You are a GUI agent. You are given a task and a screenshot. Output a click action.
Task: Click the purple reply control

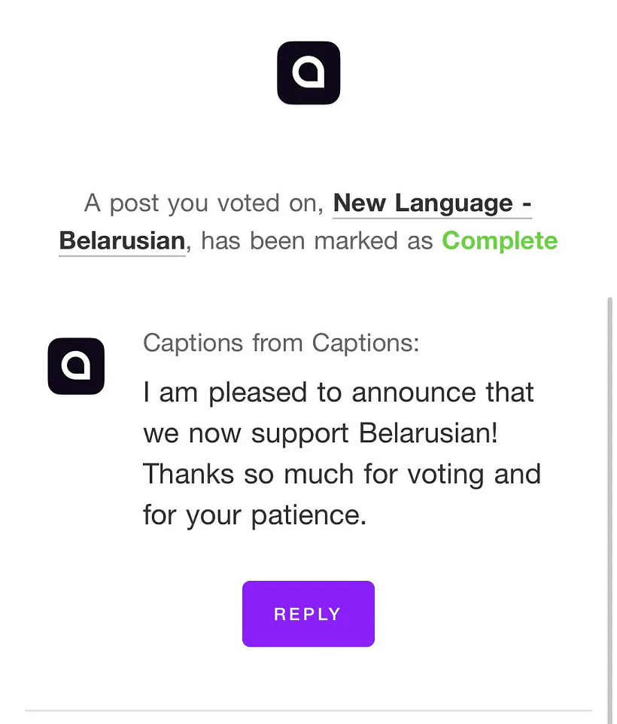(x=308, y=613)
